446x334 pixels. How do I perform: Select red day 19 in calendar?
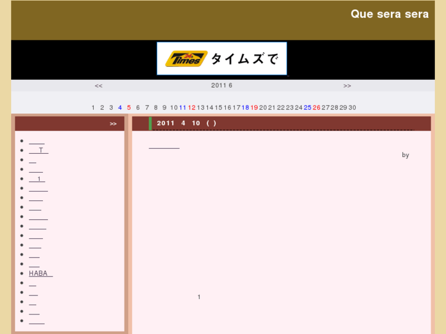254,108
